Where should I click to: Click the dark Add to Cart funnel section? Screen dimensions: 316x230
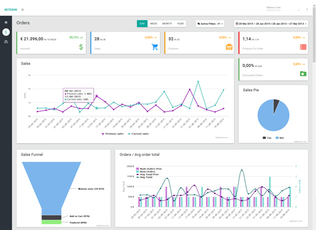pyautogui.click(x=51, y=217)
